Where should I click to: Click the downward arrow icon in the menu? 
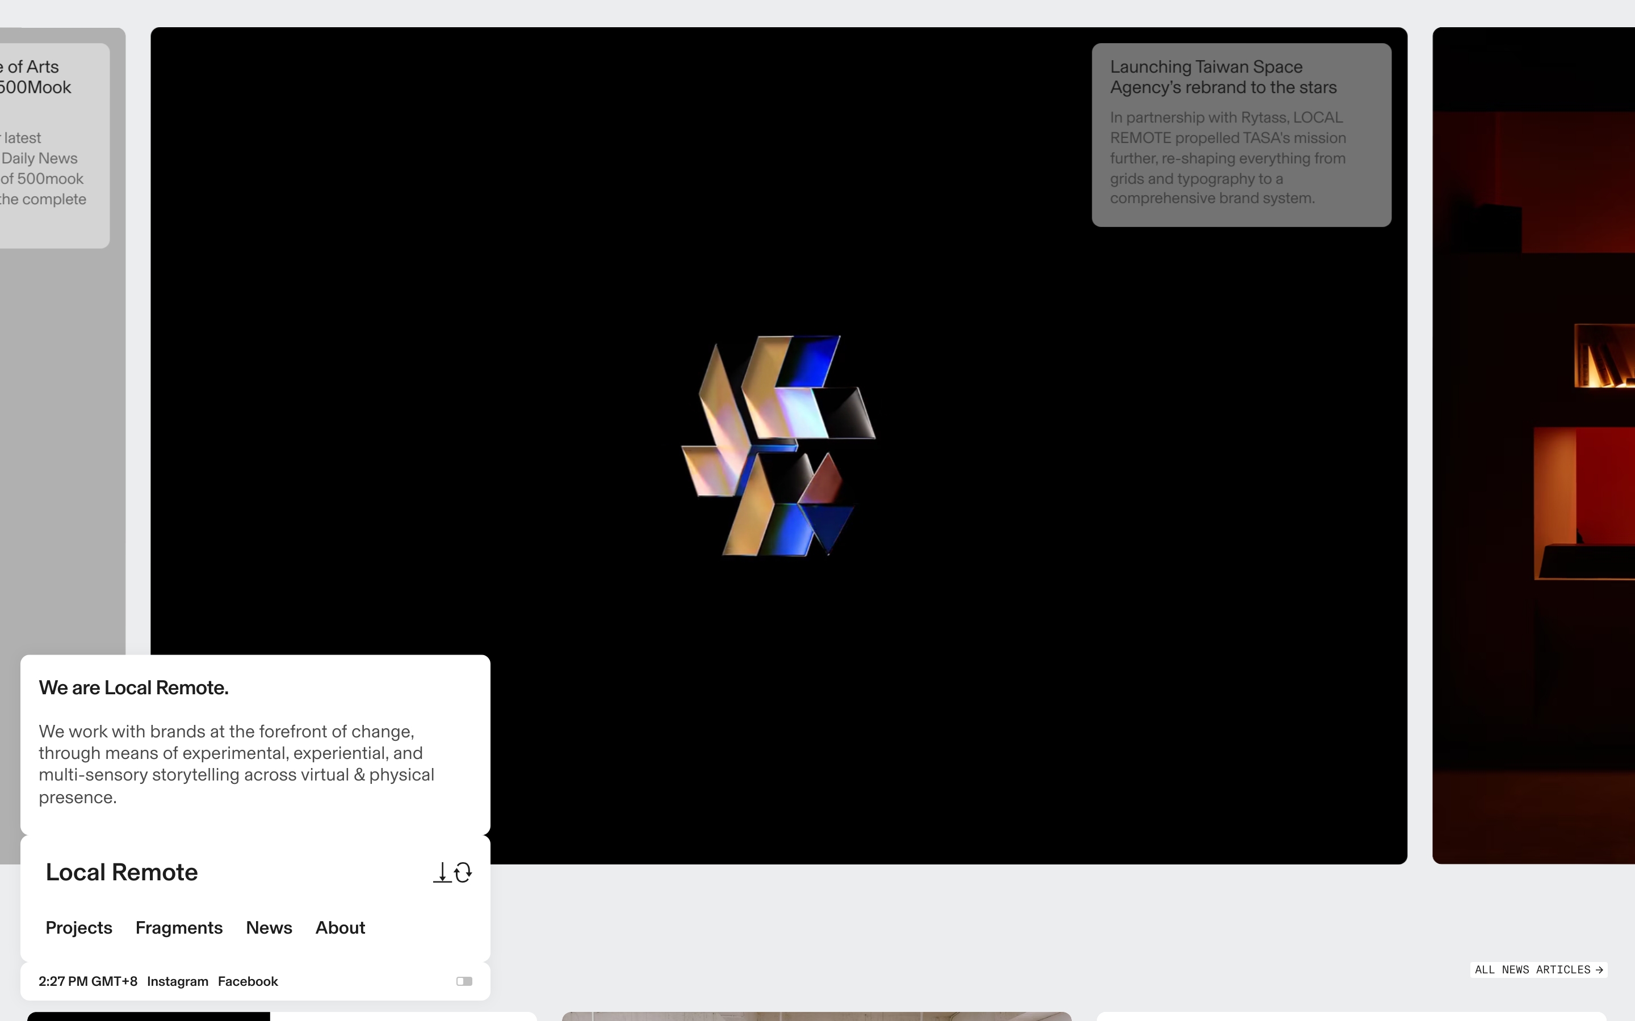coord(442,872)
